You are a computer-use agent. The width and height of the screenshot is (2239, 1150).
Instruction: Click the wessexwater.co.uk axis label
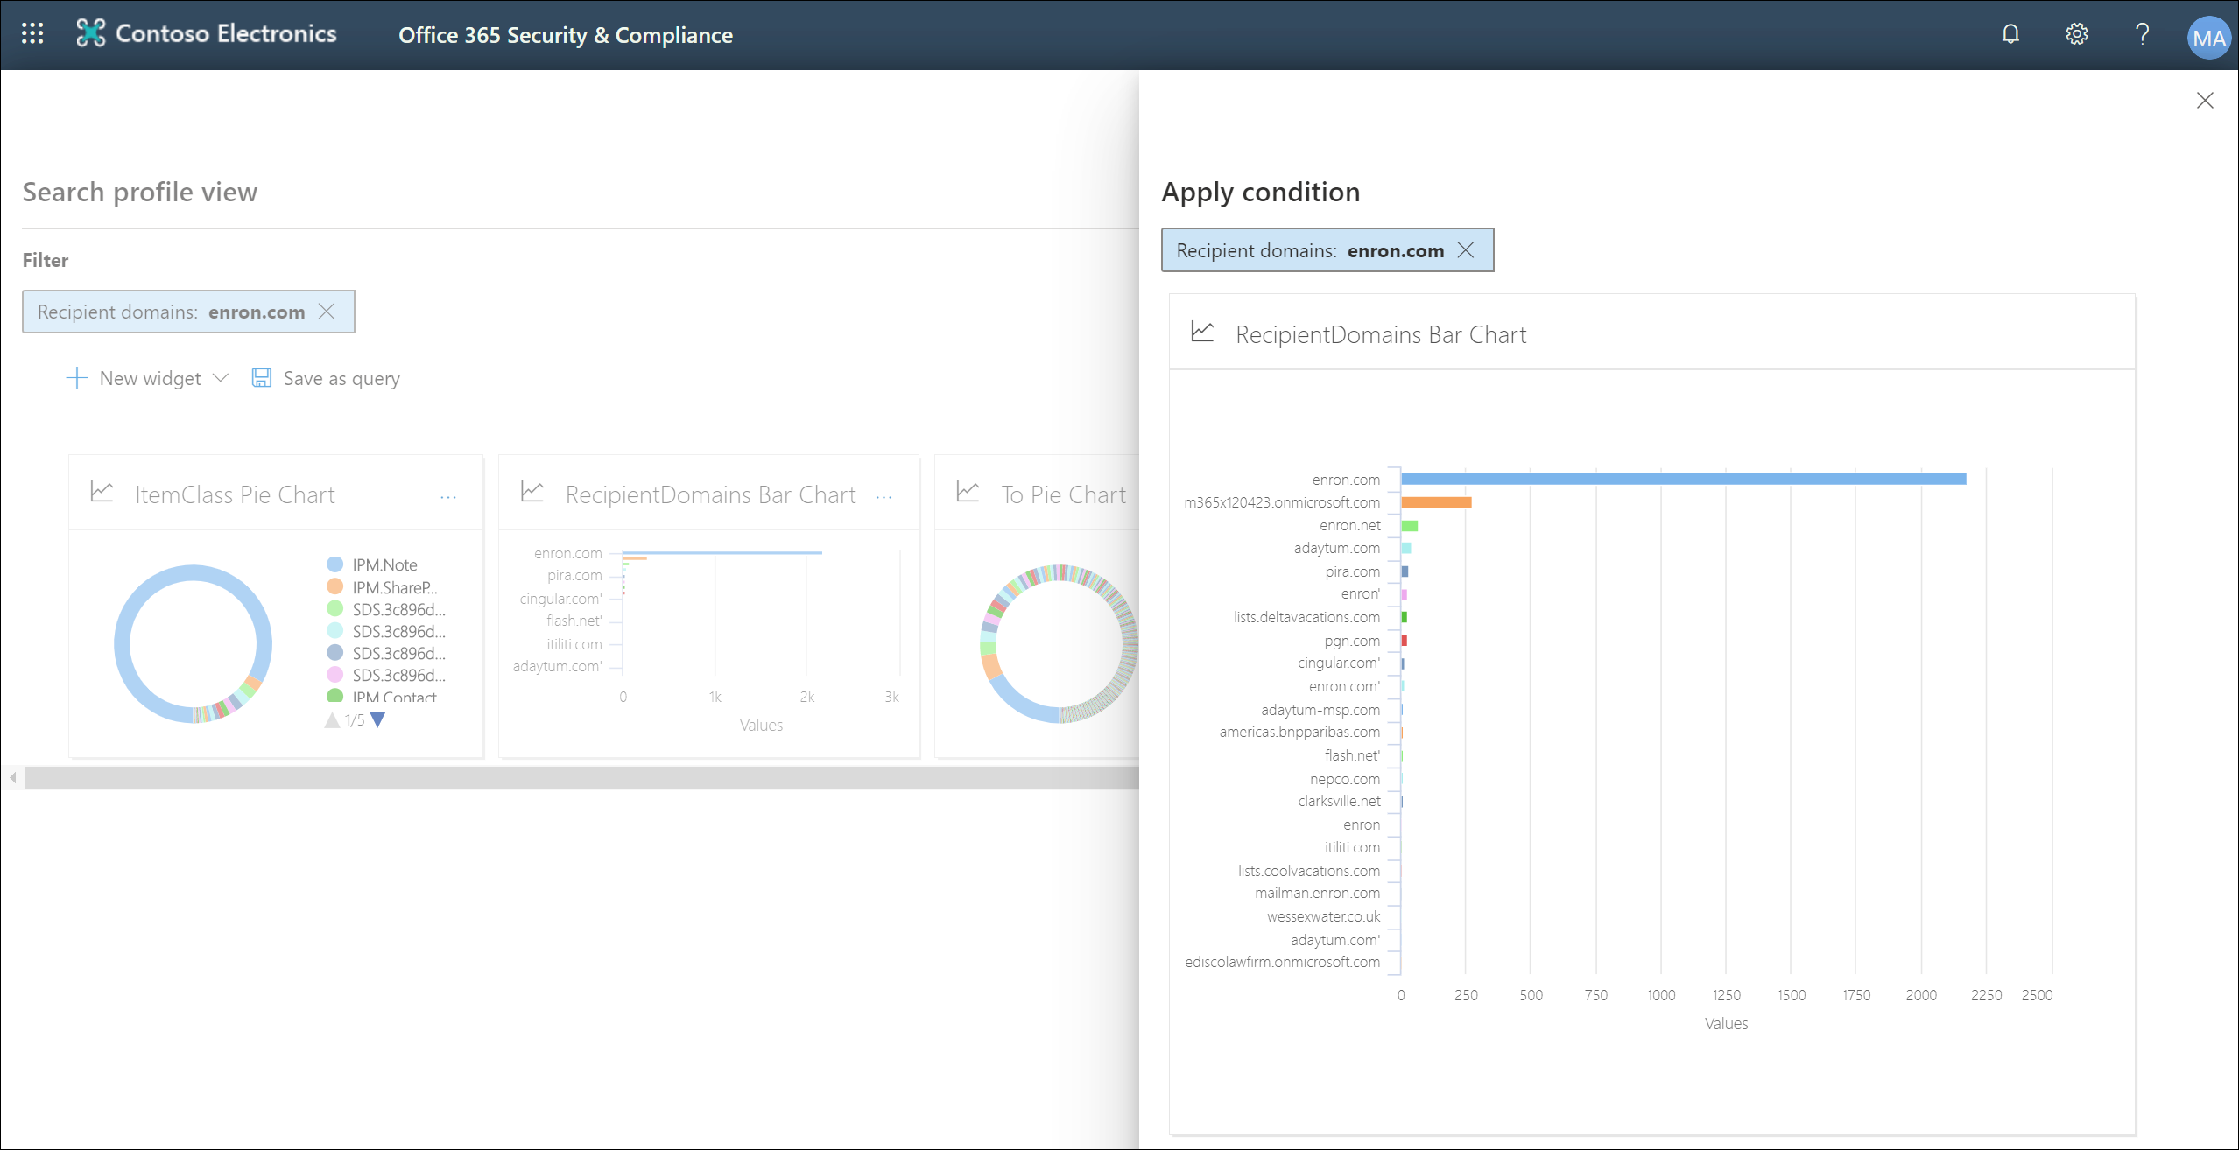point(1323,917)
